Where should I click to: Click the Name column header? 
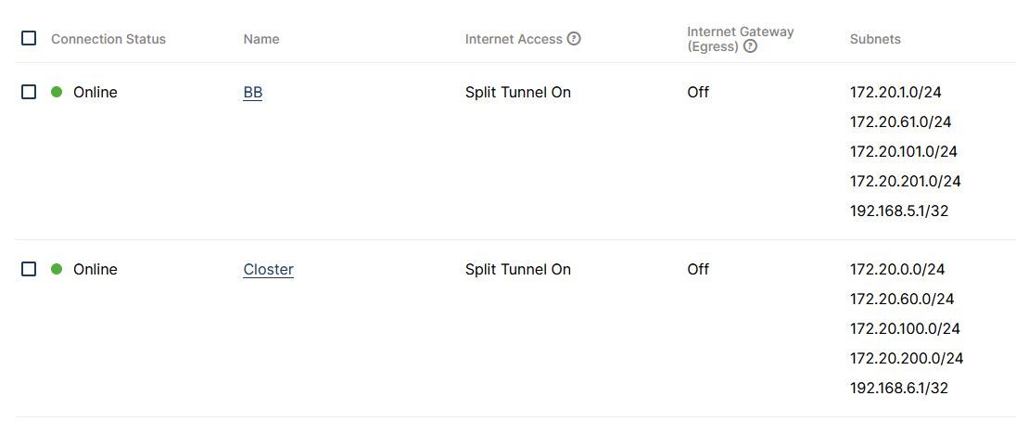tap(261, 39)
